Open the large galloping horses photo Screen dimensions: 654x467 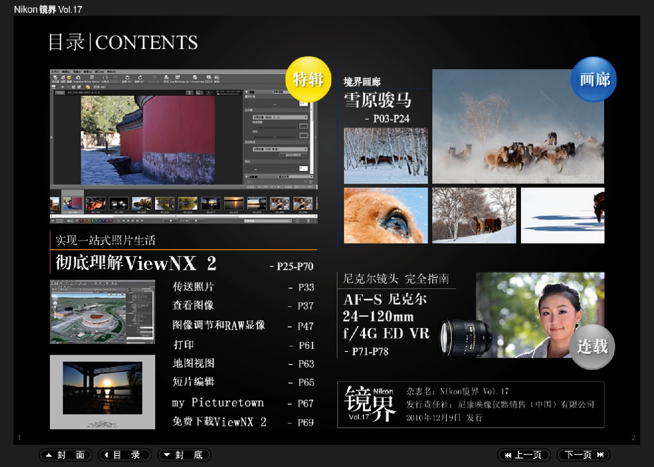coord(518,126)
